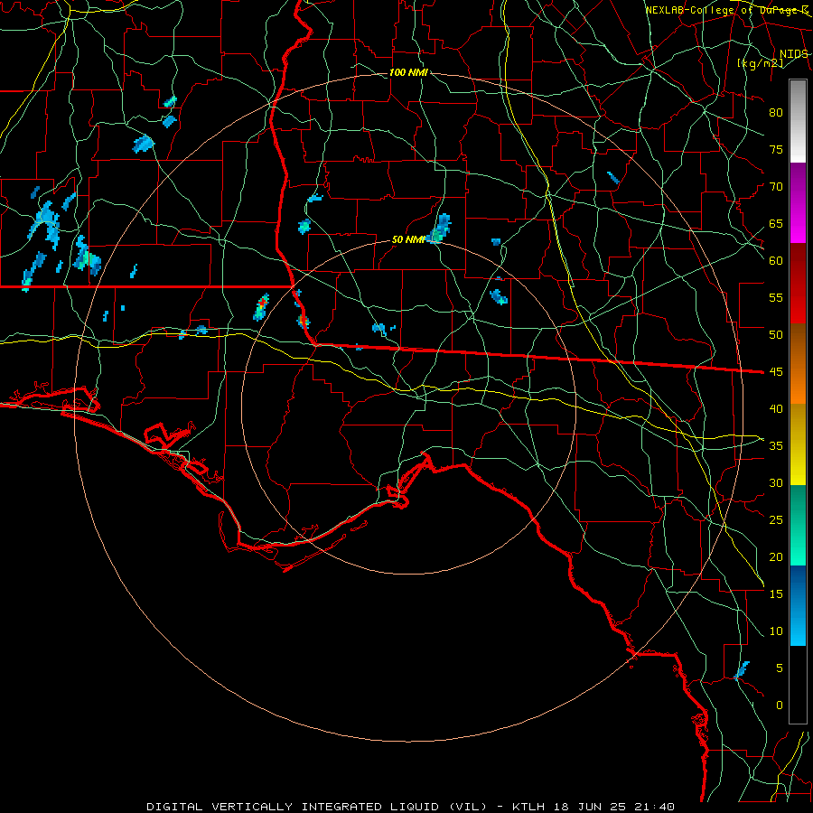
Task: Click the NIDS label above the scale
Action: click(x=794, y=54)
